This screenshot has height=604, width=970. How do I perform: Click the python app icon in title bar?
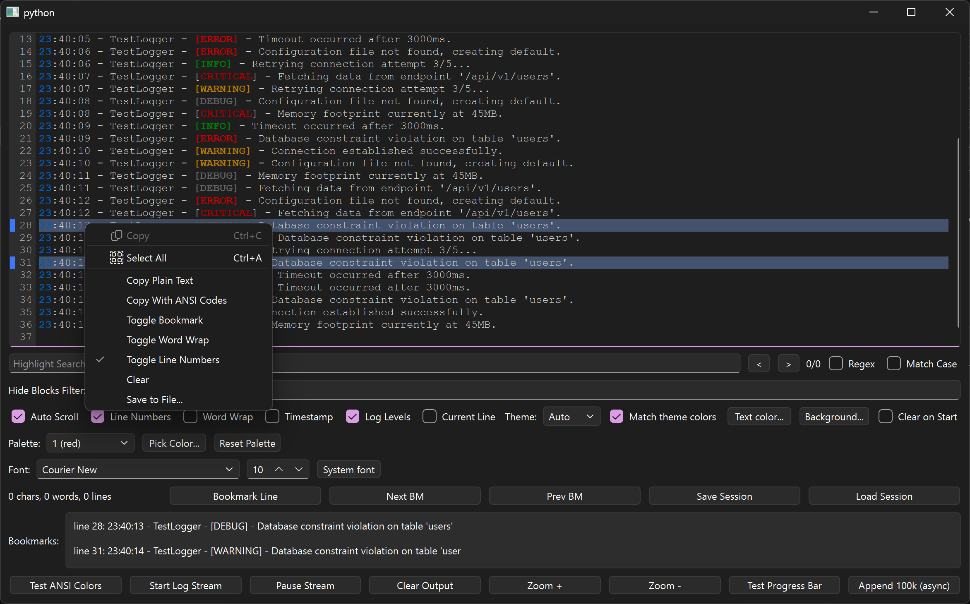click(12, 12)
